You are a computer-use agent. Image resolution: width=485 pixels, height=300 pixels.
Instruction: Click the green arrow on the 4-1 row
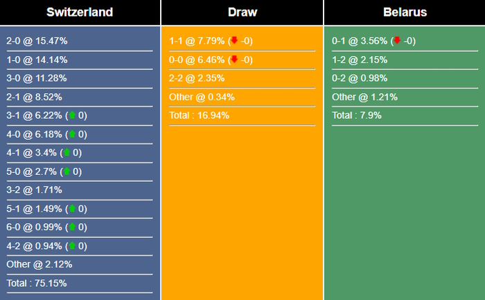pyautogui.click(x=67, y=153)
